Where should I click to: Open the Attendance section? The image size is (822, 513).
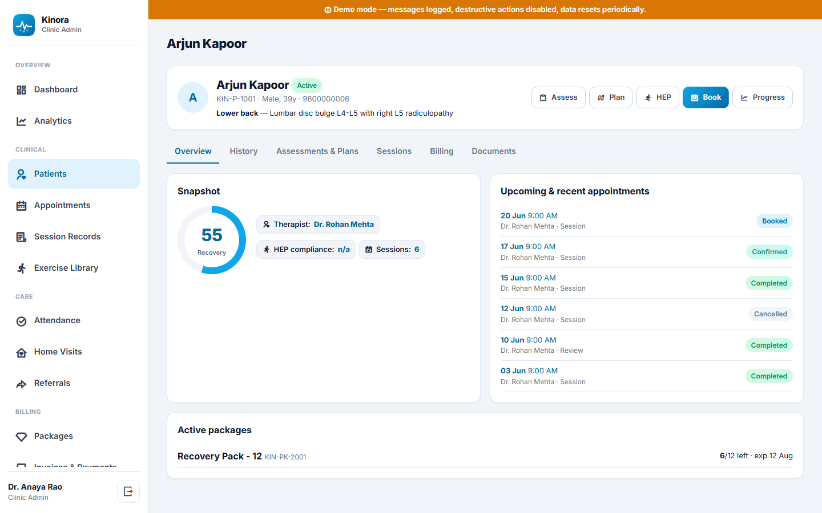pyautogui.click(x=74, y=320)
